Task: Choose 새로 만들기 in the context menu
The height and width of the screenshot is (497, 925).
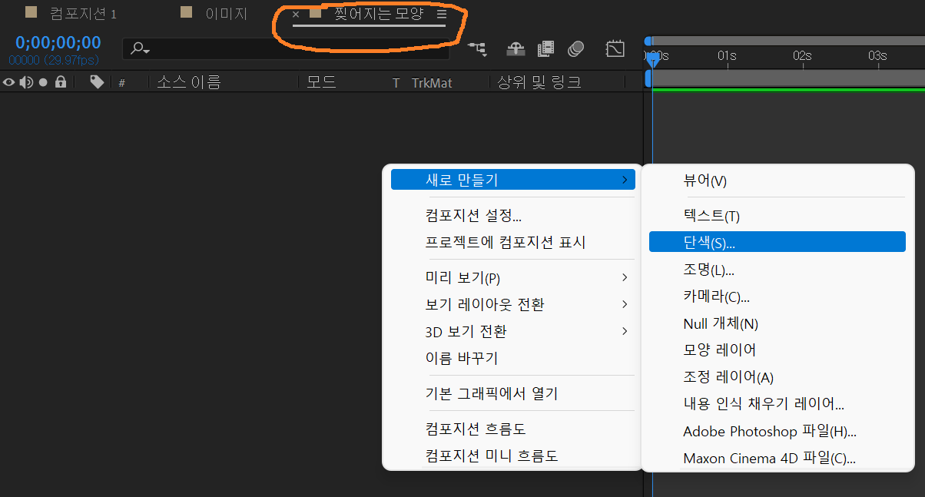Action: click(513, 180)
